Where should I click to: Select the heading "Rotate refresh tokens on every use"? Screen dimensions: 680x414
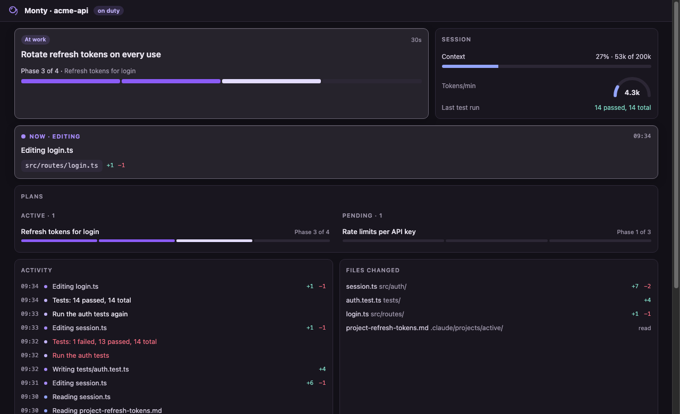point(91,54)
